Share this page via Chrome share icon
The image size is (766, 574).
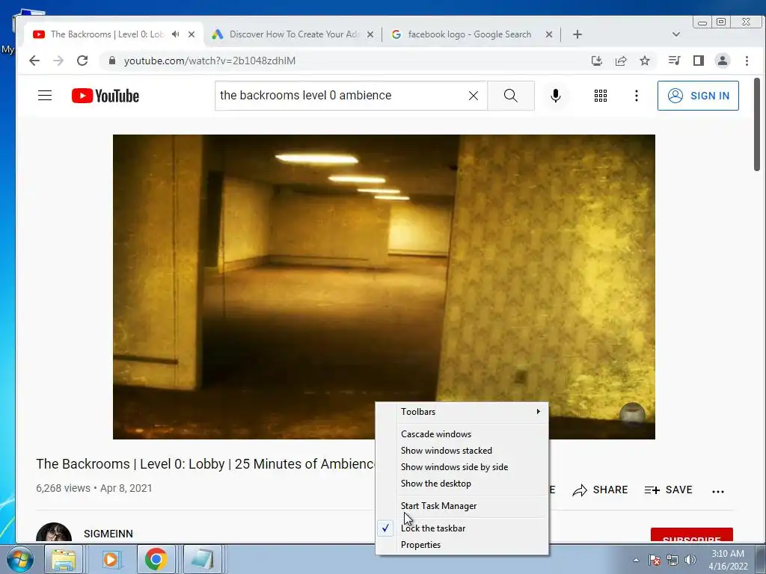621,61
